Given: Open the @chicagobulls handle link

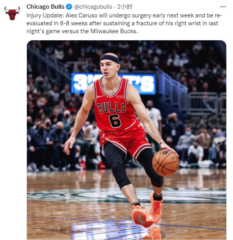Looking at the screenshot, I should [93, 7].
